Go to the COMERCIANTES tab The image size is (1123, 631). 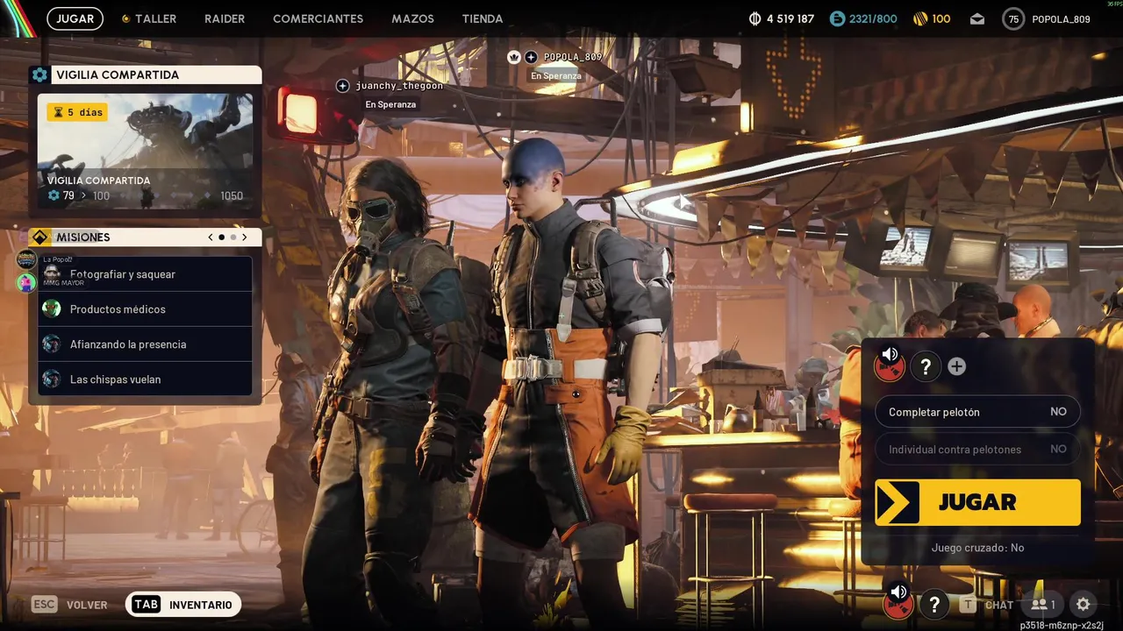pyautogui.click(x=318, y=18)
